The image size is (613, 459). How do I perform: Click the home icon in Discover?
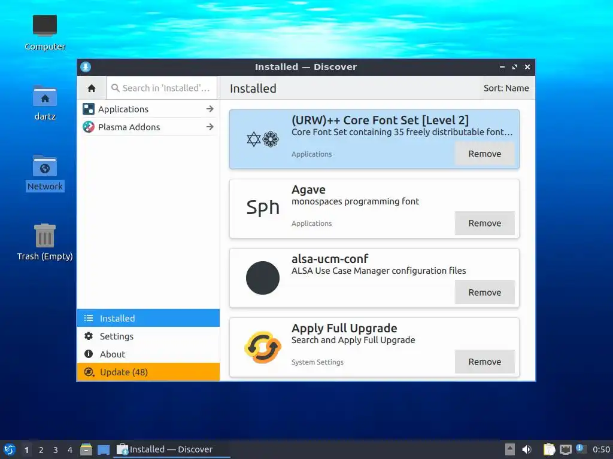coord(92,88)
